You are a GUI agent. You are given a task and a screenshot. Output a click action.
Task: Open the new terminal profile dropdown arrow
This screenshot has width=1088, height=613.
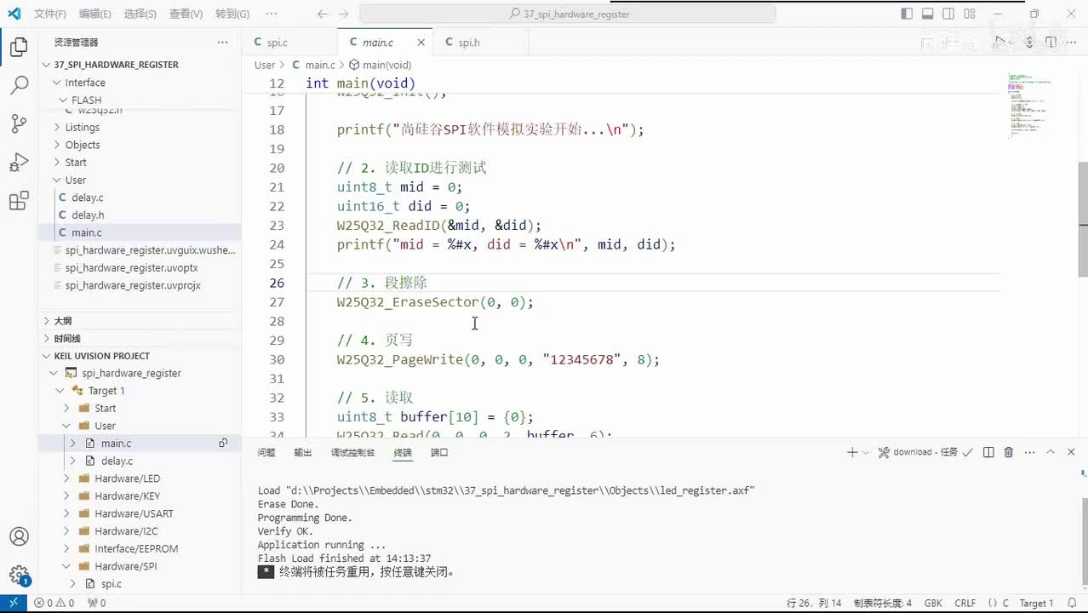coord(865,452)
